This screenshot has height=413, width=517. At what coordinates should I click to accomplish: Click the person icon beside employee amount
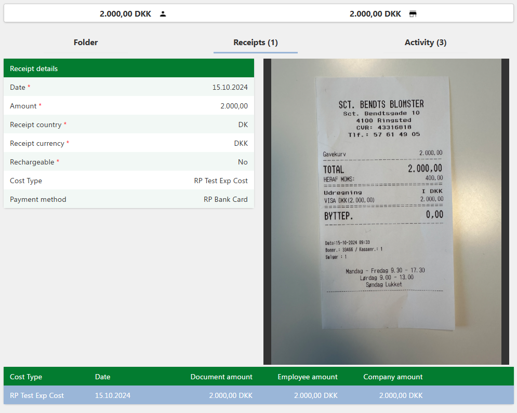tap(163, 14)
